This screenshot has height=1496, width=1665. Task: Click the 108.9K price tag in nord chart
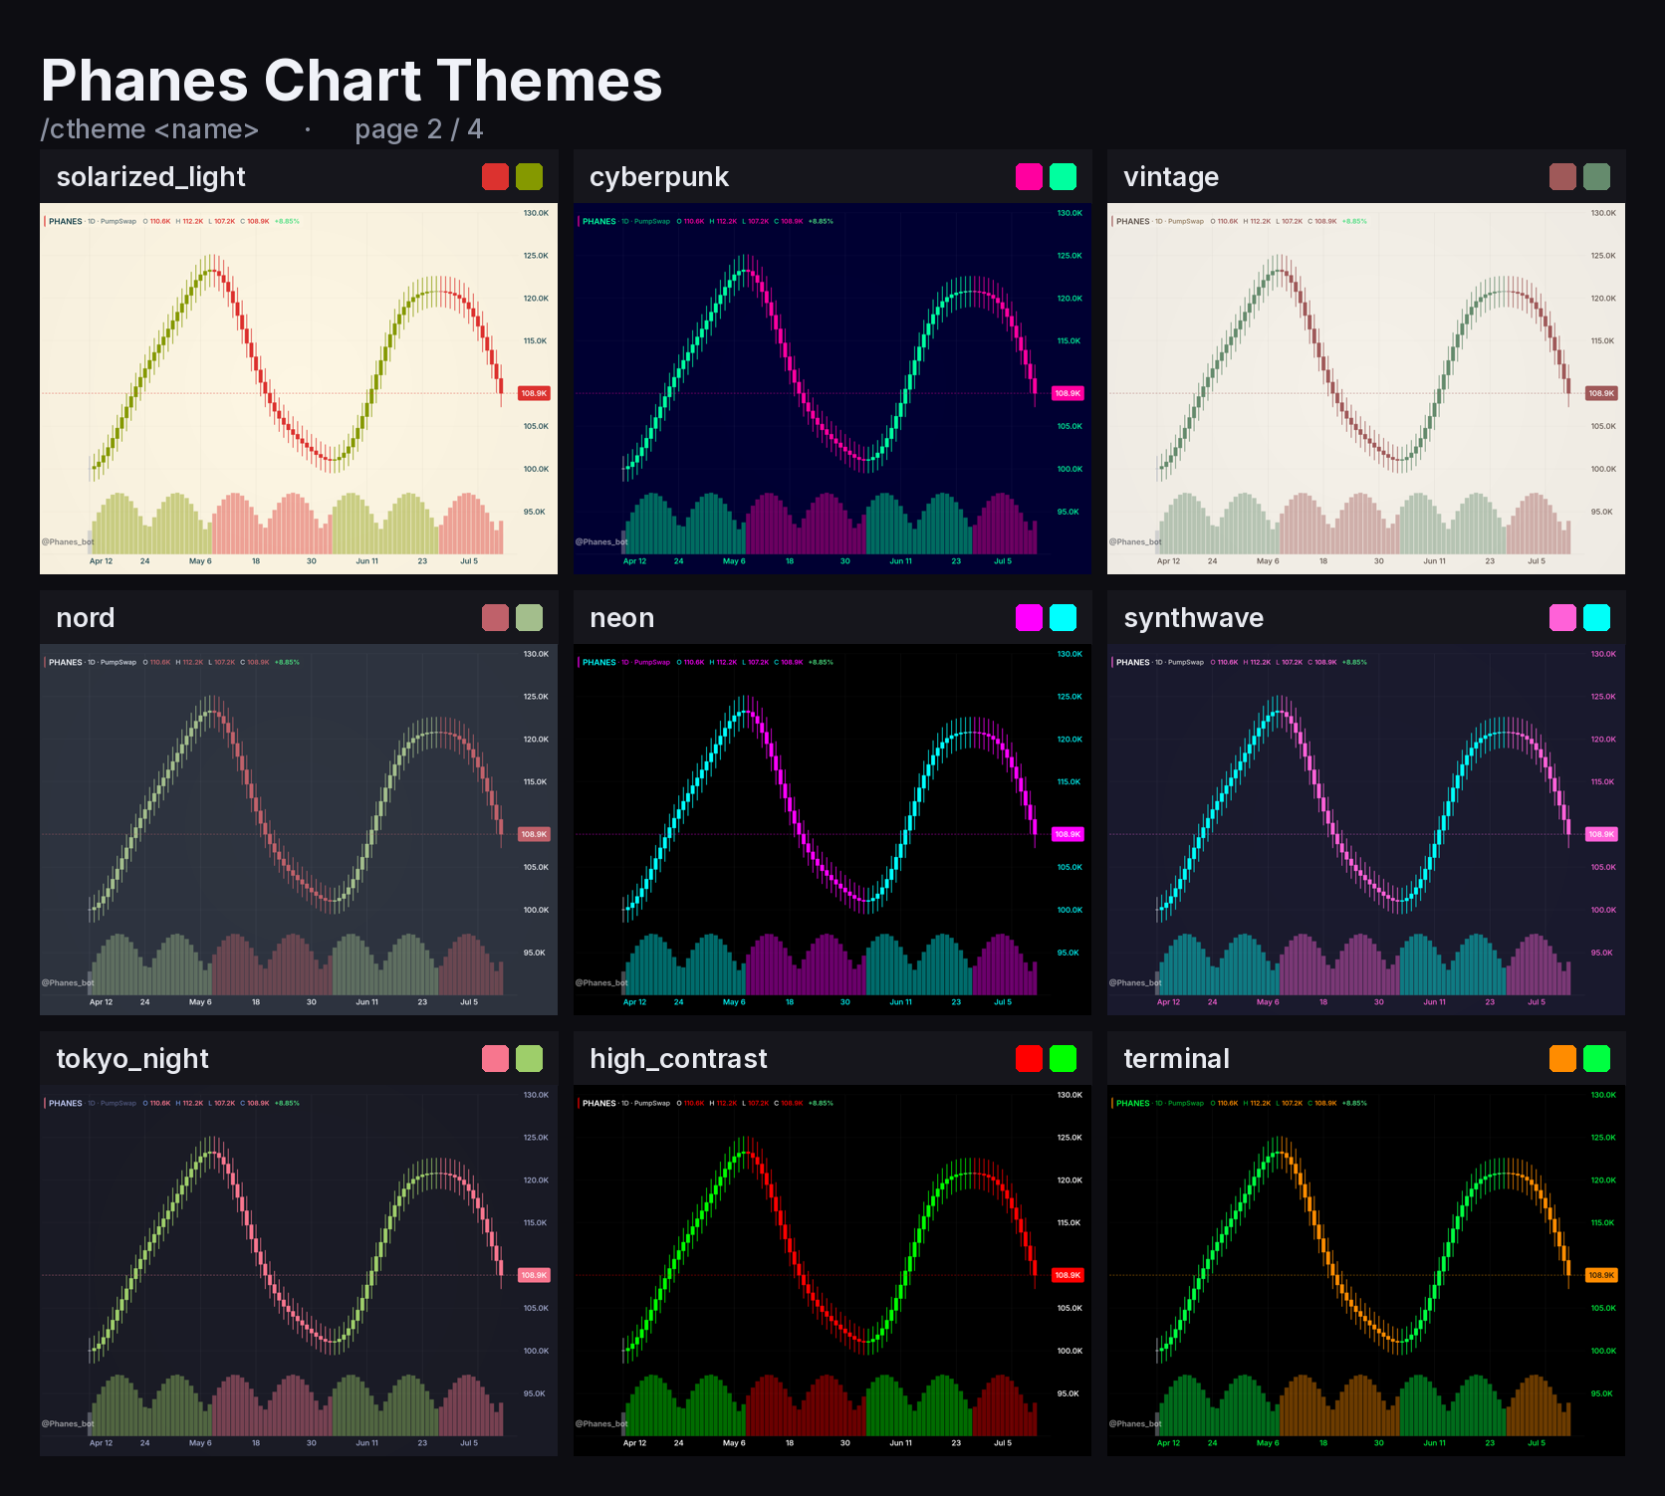tap(534, 834)
